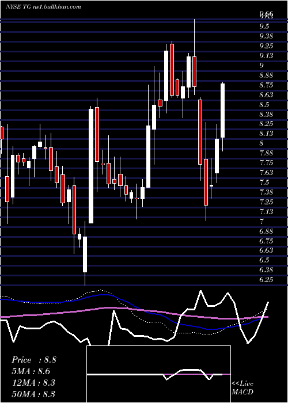288x403 pixels.
Task: Click the 6.63 price axis label
Action: (x=266, y=250)
